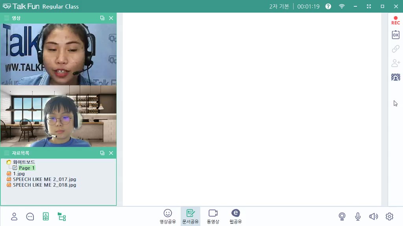
Task: Click the 웹공유 web share button
Action: pyautogui.click(x=235, y=216)
